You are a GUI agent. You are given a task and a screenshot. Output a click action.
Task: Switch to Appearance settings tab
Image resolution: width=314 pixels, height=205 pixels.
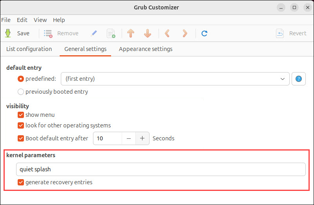[x=146, y=49]
